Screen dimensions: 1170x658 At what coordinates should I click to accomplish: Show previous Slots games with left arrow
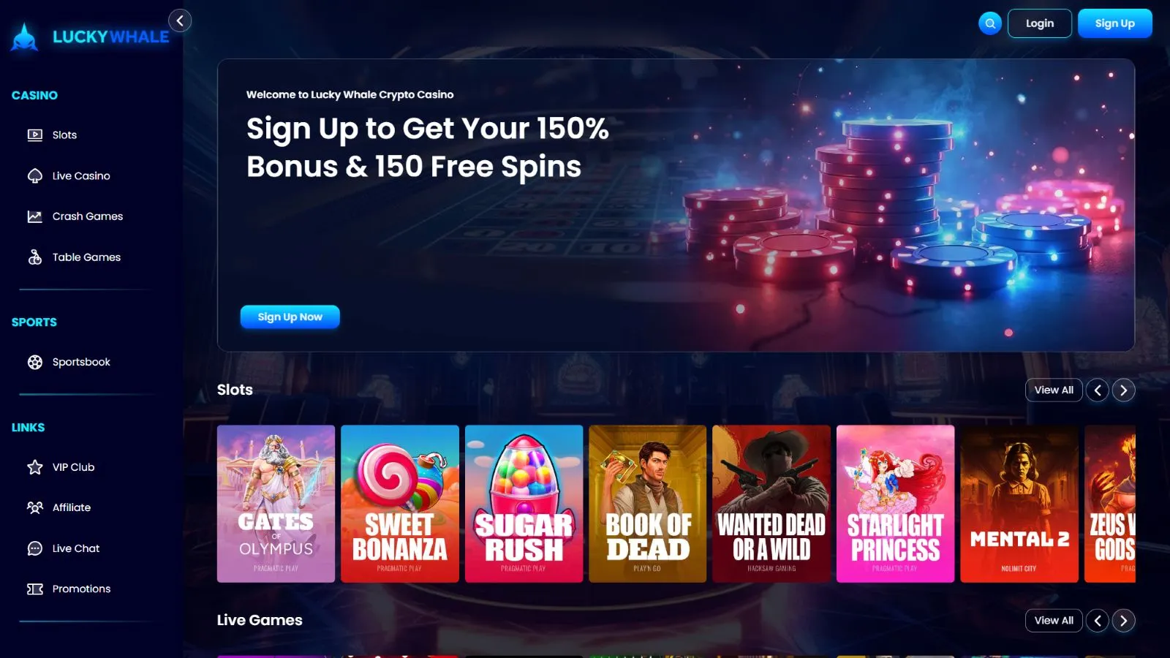(1098, 390)
